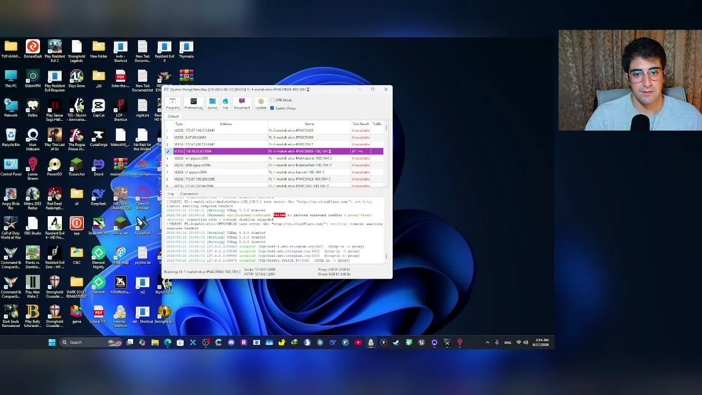
Task: Open the Preferences menu in NekoRay
Action: click(193, 104)
